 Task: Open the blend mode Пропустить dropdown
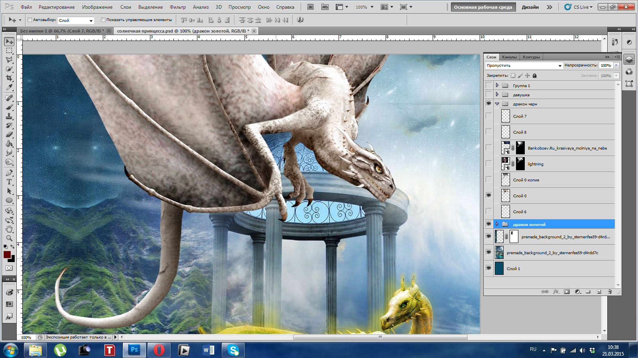524,65
